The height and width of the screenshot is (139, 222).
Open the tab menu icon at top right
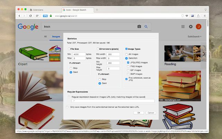click(205, 10)
